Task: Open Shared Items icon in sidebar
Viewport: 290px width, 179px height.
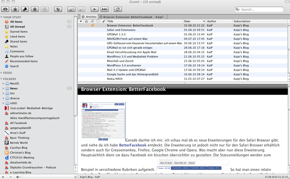Action: coord(7,41)
